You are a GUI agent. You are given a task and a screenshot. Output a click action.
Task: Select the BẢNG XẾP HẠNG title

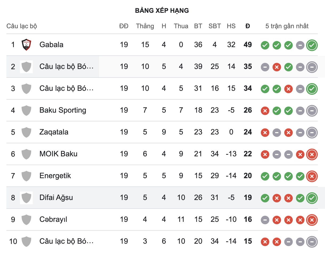(x=162, y=11)
